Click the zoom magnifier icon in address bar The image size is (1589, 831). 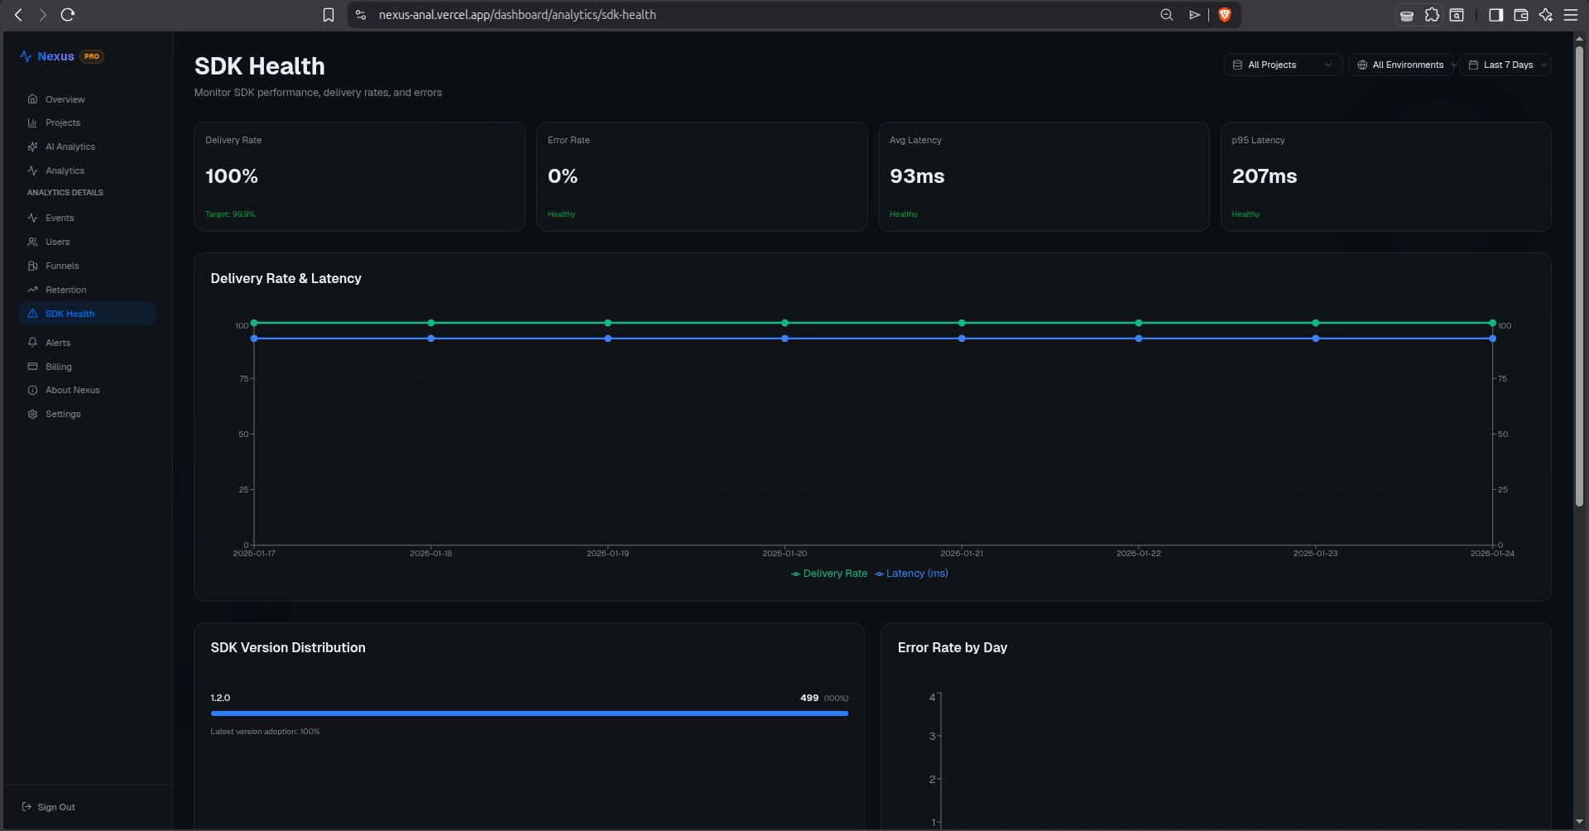click(x=1167, y=15)
